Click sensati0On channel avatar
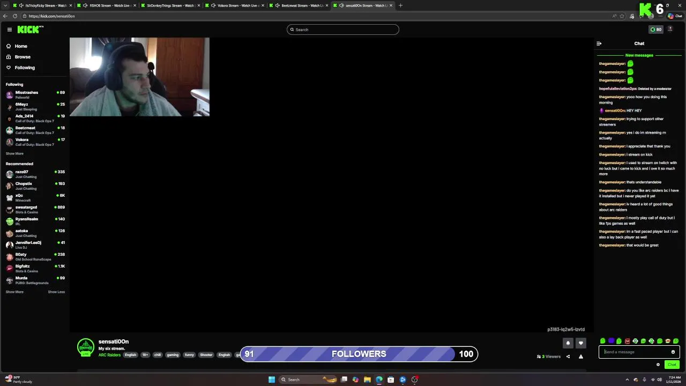686x386 pixels. coord(86,347)
